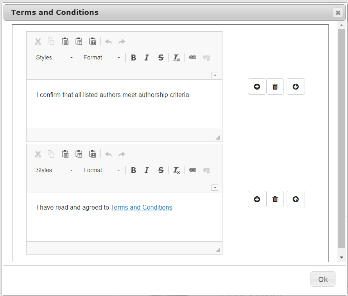Image resolution: width=348 pixels, height=296 pixels.
Task: Delete the Terms and Conditions agreement item
Action: pos(275,199)
